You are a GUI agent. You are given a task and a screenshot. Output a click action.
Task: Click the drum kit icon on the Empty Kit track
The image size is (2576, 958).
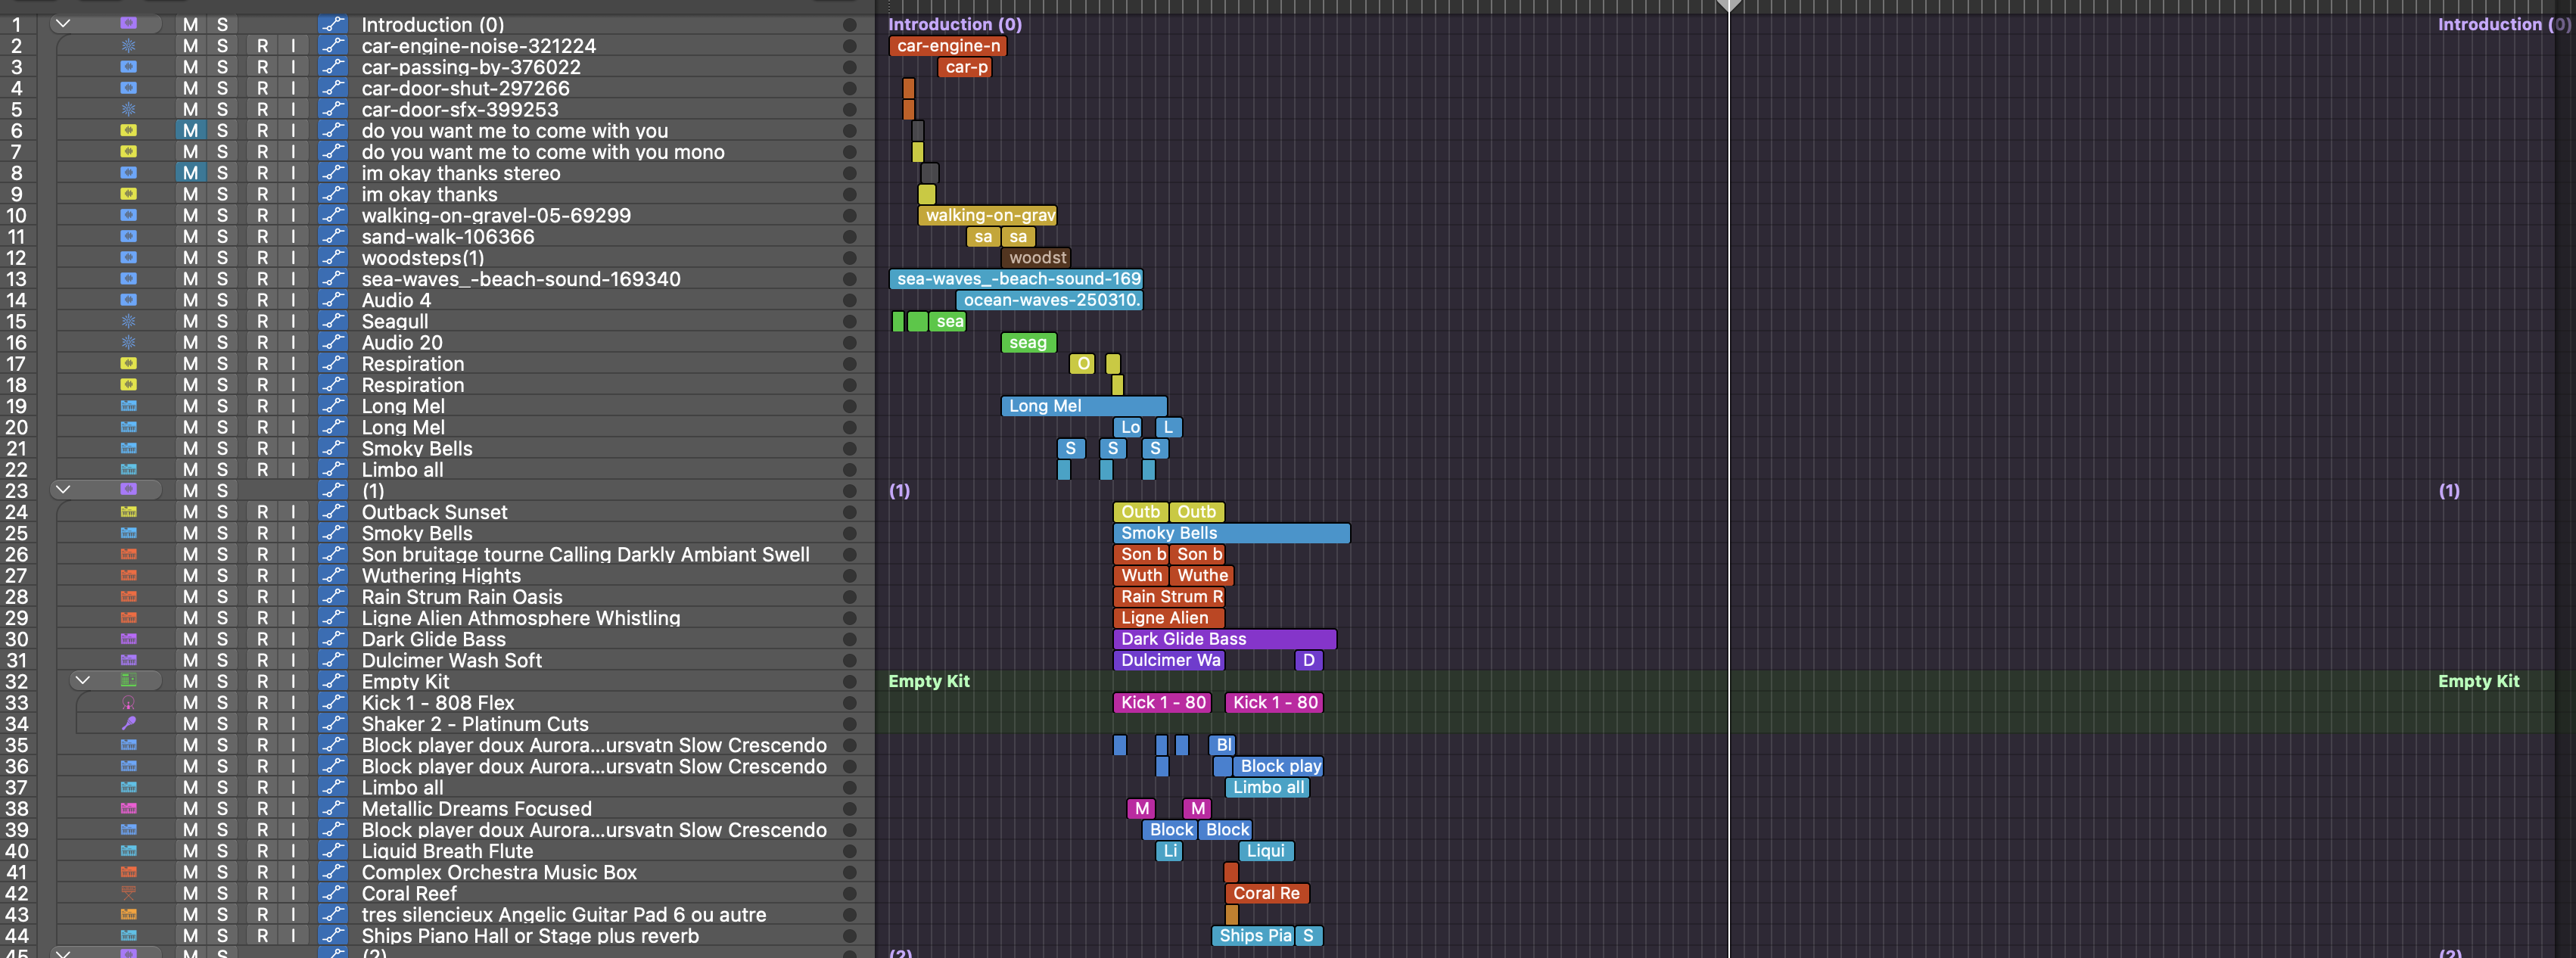coord(128,681)
